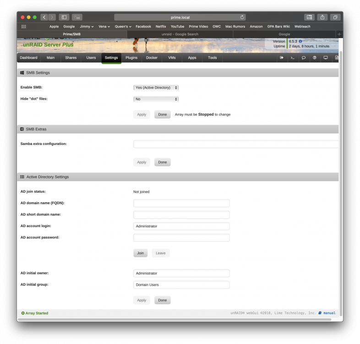Open the Favorites grid icon

click(24, 27)
